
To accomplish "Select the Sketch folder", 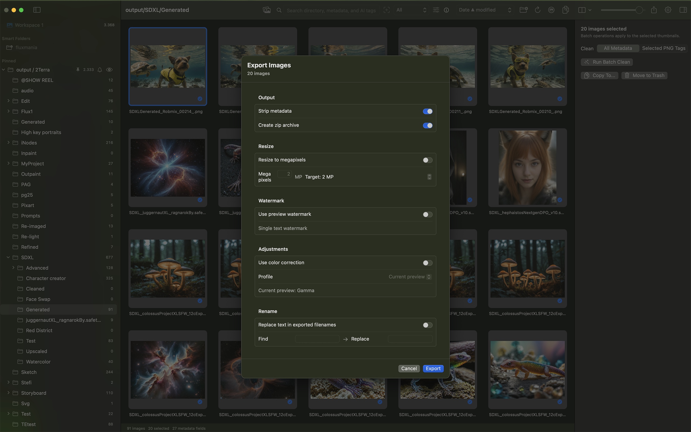I will tap(59, 372).
